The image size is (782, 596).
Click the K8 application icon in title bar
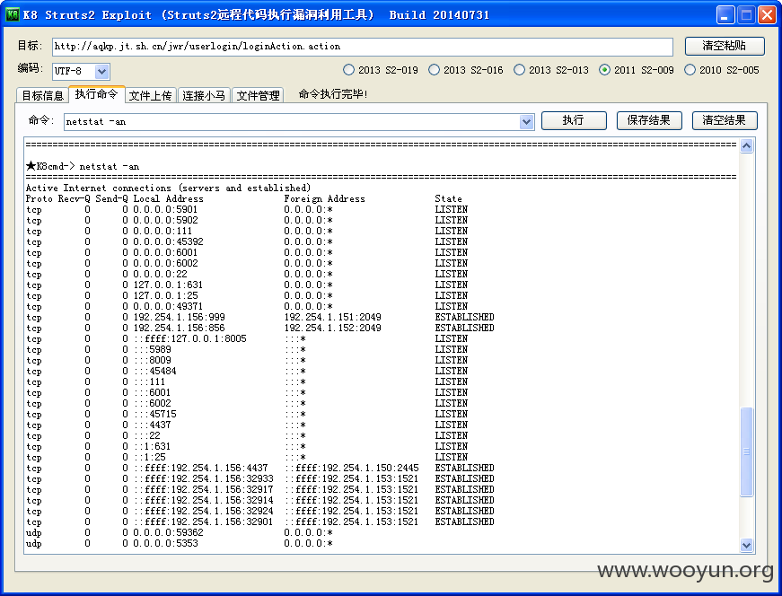(12, 14)
